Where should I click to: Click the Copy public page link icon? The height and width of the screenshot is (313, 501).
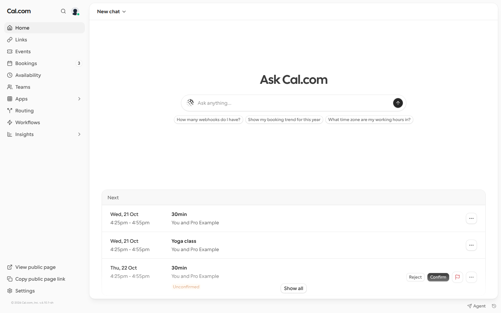(10, 279)
